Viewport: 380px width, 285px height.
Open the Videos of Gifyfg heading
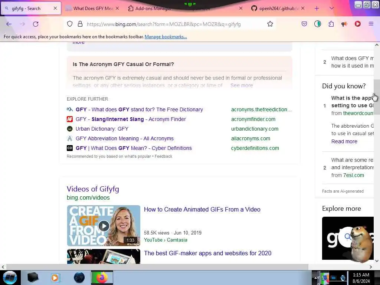click(93, 189)
